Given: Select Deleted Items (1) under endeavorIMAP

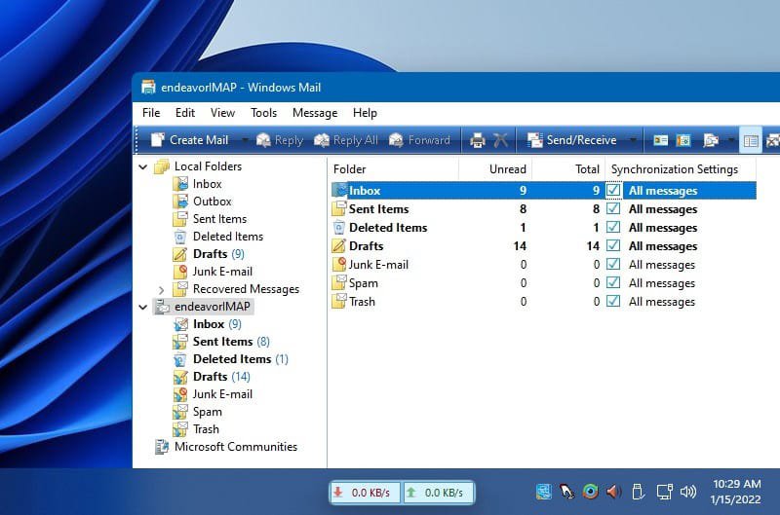Looking at the screenshot, I should [x=230, y=359].
